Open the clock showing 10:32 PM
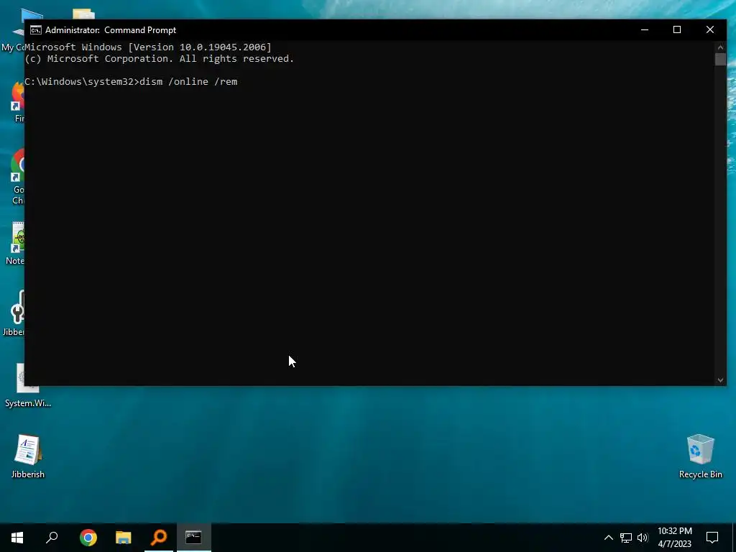Viewport: 736px width, 552px height. [x=674, y=538]
